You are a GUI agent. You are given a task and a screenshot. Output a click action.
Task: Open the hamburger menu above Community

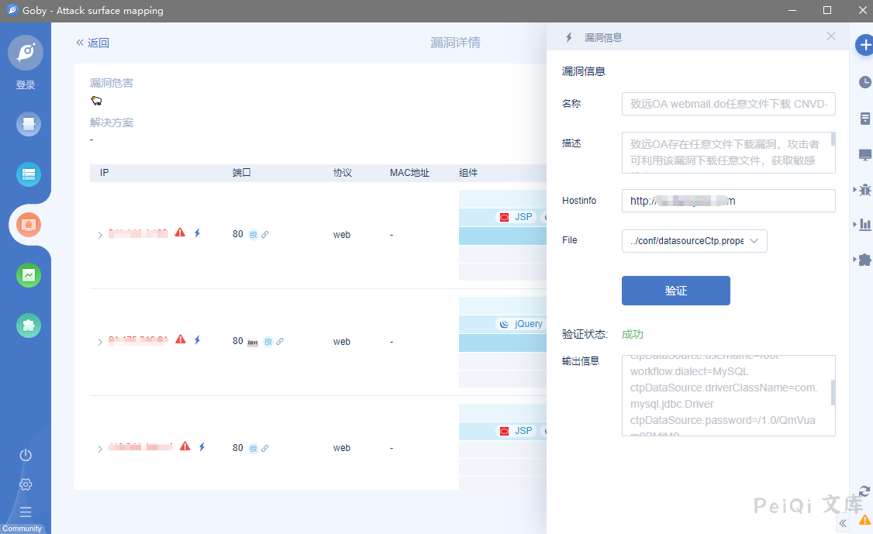pyautogui.click(x=26, y=512)
